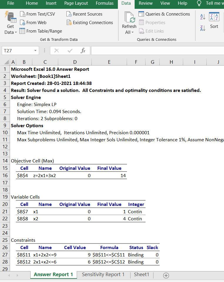Image resolution: width=224 pixels, height=282 pixels.
Task: Click the Get Data icon
Action: point(11,18)
